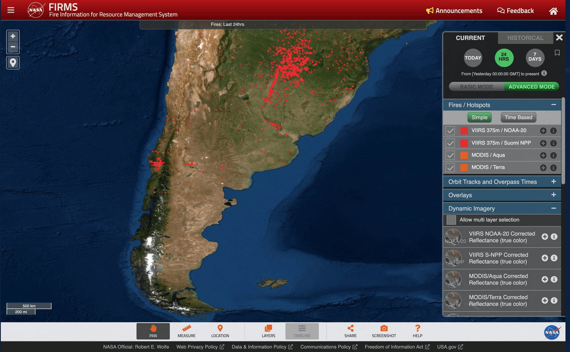
Task: Expand the Overlays section
Action: pos(553,195)
